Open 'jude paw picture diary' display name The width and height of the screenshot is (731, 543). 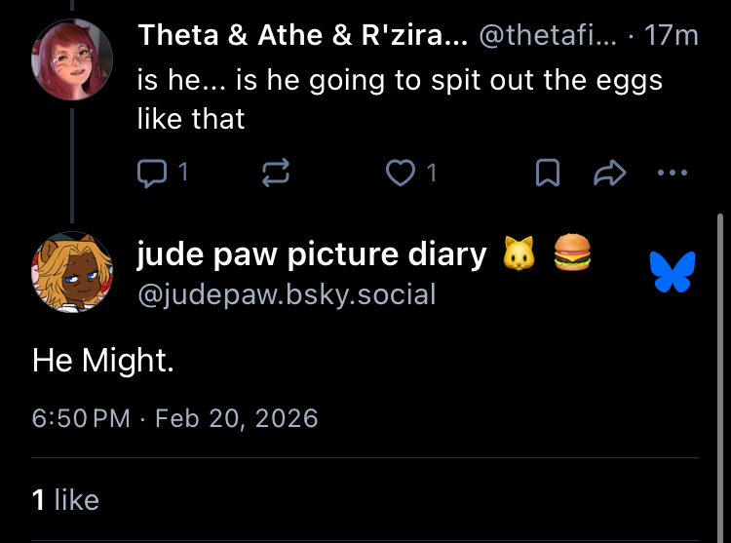click(312, 254)
